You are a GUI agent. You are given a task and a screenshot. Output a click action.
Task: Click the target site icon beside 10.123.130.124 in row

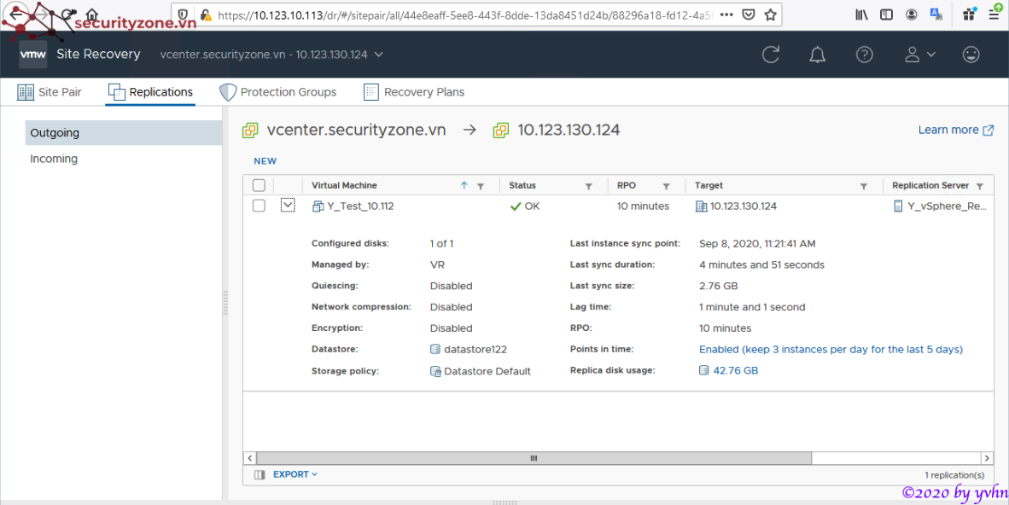point(701,206)
